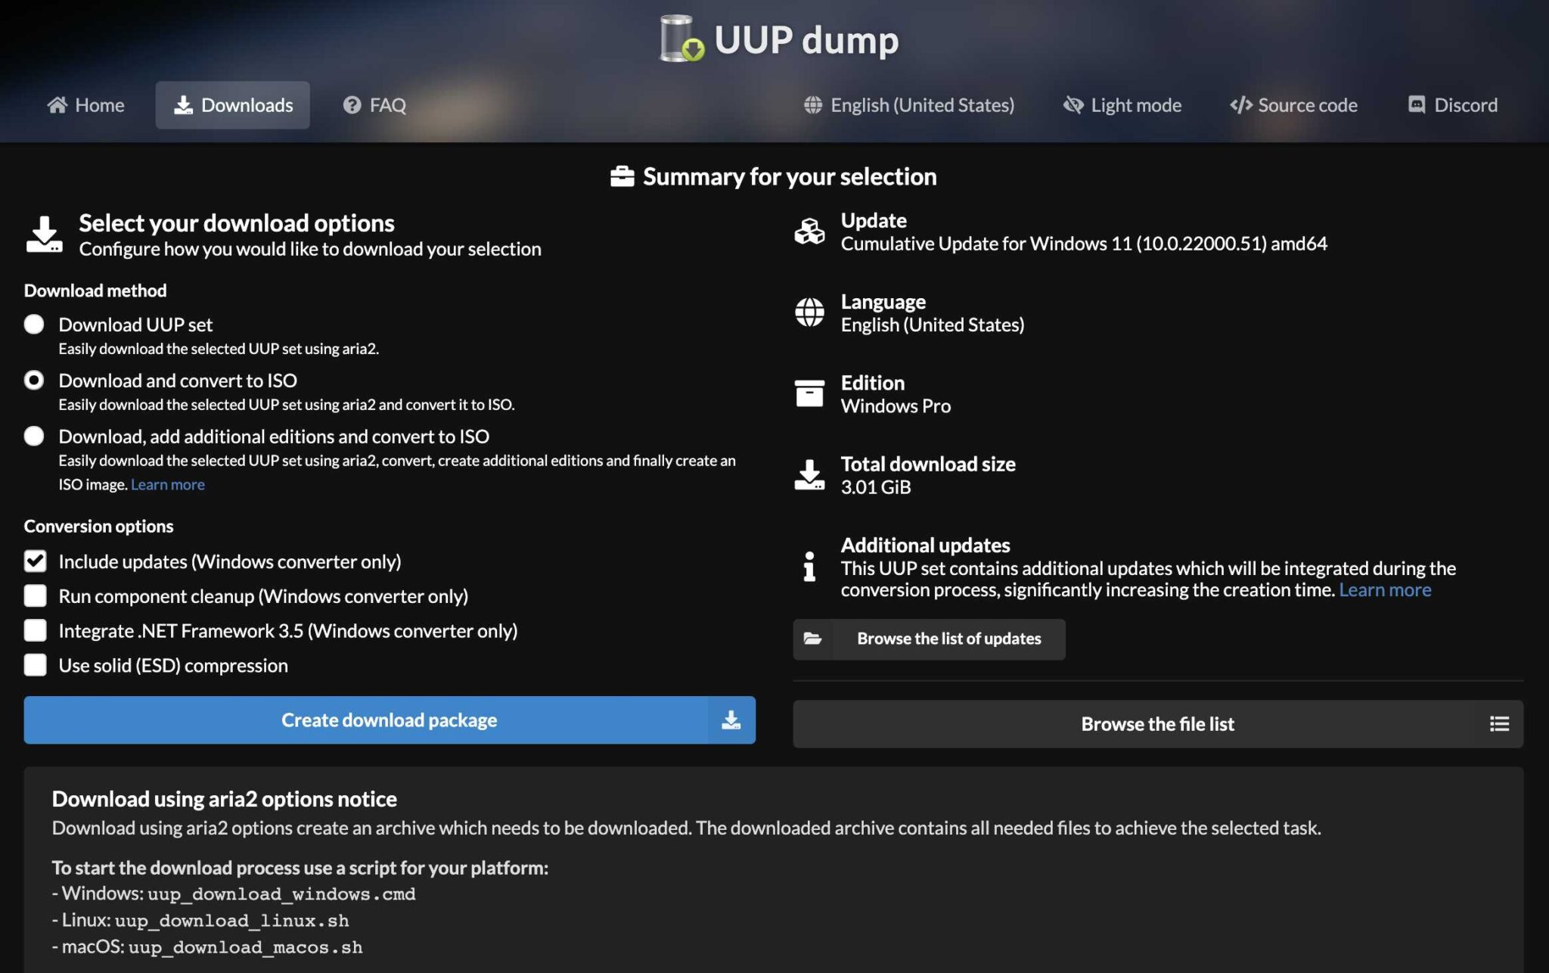Screen dimensions: 1549x973
Task: Click Create download package button
Action: tap(389, 719)
